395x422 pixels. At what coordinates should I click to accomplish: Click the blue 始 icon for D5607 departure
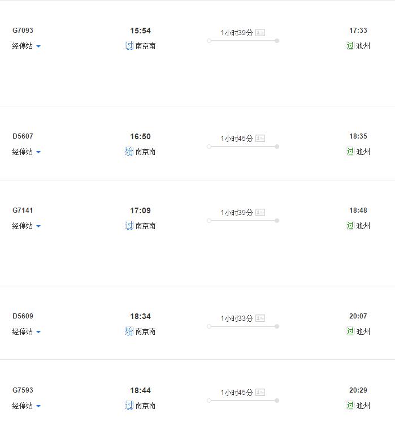129,152
